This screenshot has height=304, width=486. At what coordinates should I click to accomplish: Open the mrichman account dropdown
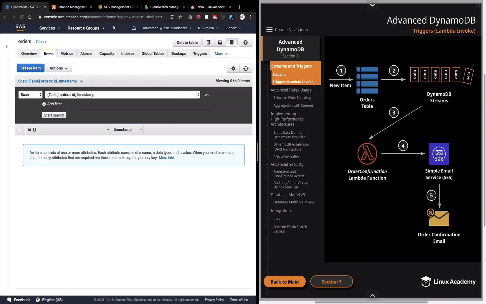[167, 28]
